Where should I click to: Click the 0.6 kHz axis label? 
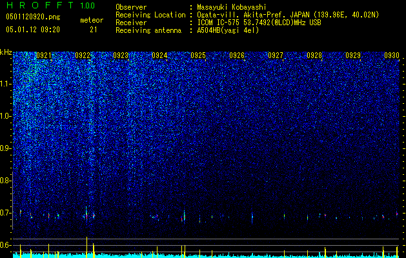[6, 245]
